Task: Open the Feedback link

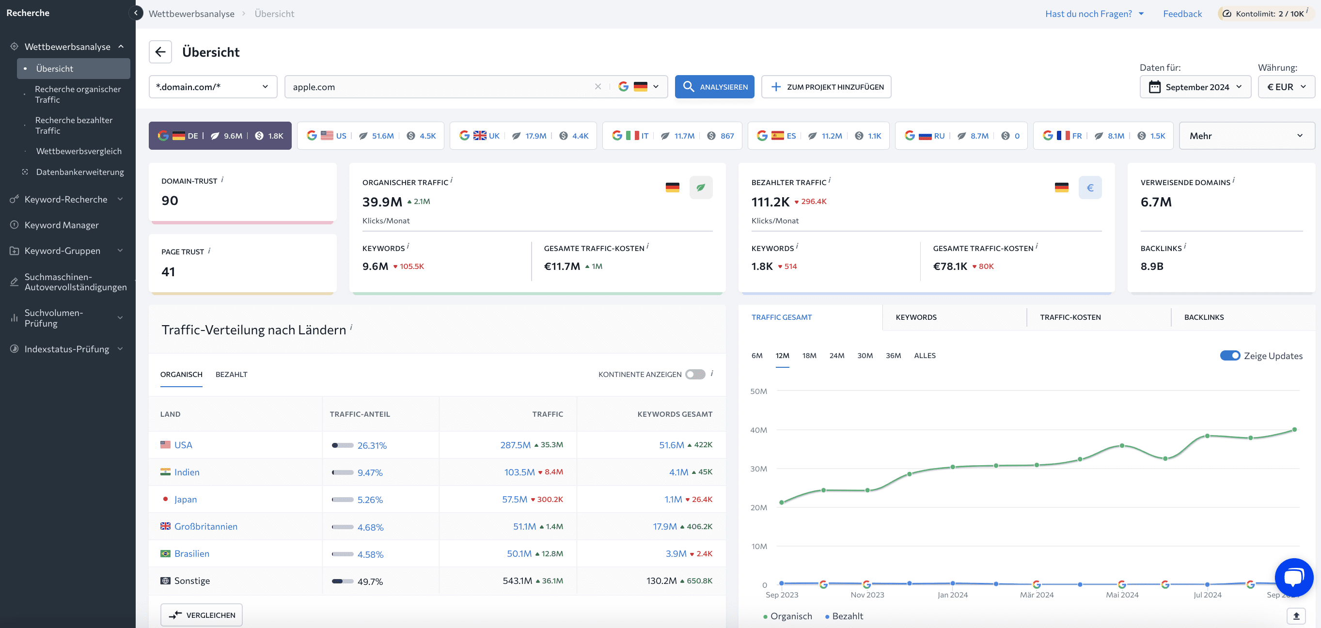Action: (x=1182, y=14)
